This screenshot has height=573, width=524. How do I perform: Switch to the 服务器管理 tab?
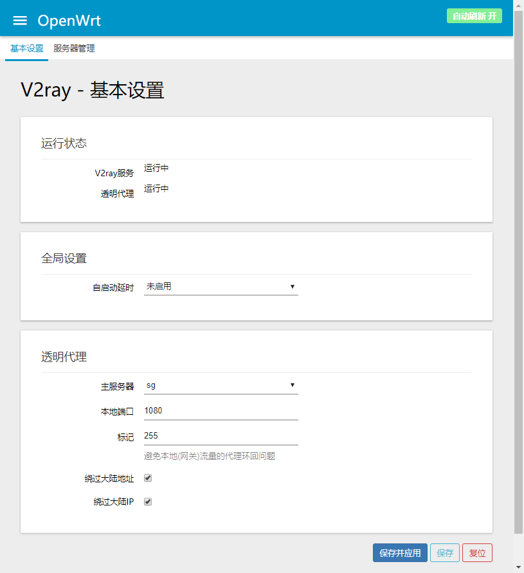tap(74, 48)
